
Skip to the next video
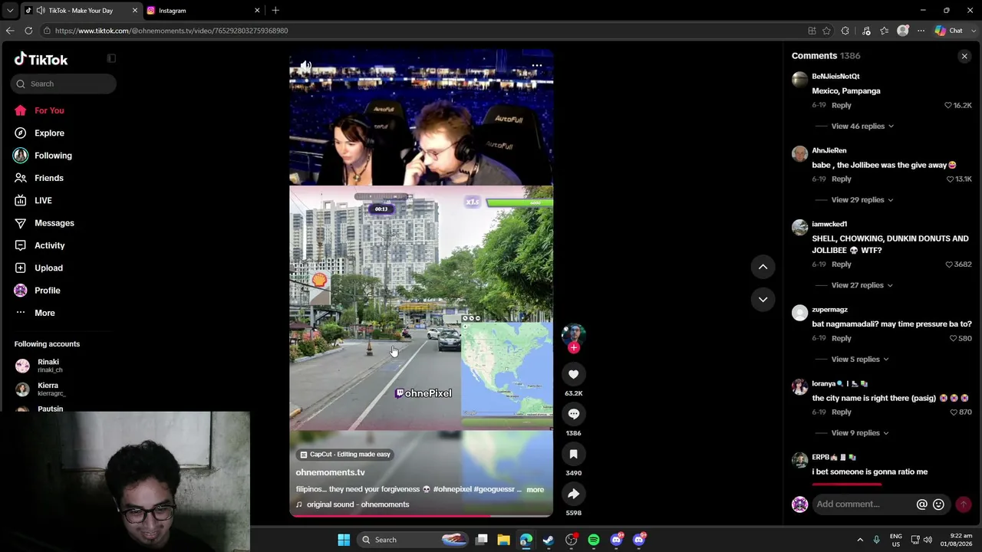(763, 300)
